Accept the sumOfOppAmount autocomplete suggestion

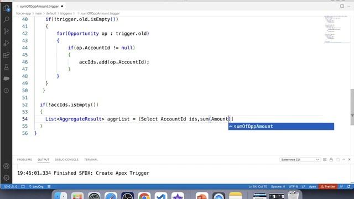(x=281, y=127)
